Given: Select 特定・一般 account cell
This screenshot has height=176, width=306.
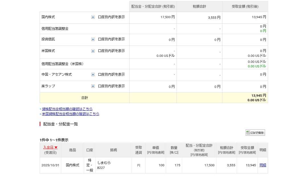Looking at the screenshot, I should coord(89,165).
